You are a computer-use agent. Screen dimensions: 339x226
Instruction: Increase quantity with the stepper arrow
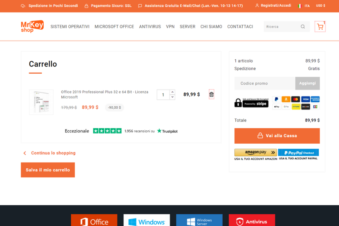pyautogui.click(x=172, y=92)
